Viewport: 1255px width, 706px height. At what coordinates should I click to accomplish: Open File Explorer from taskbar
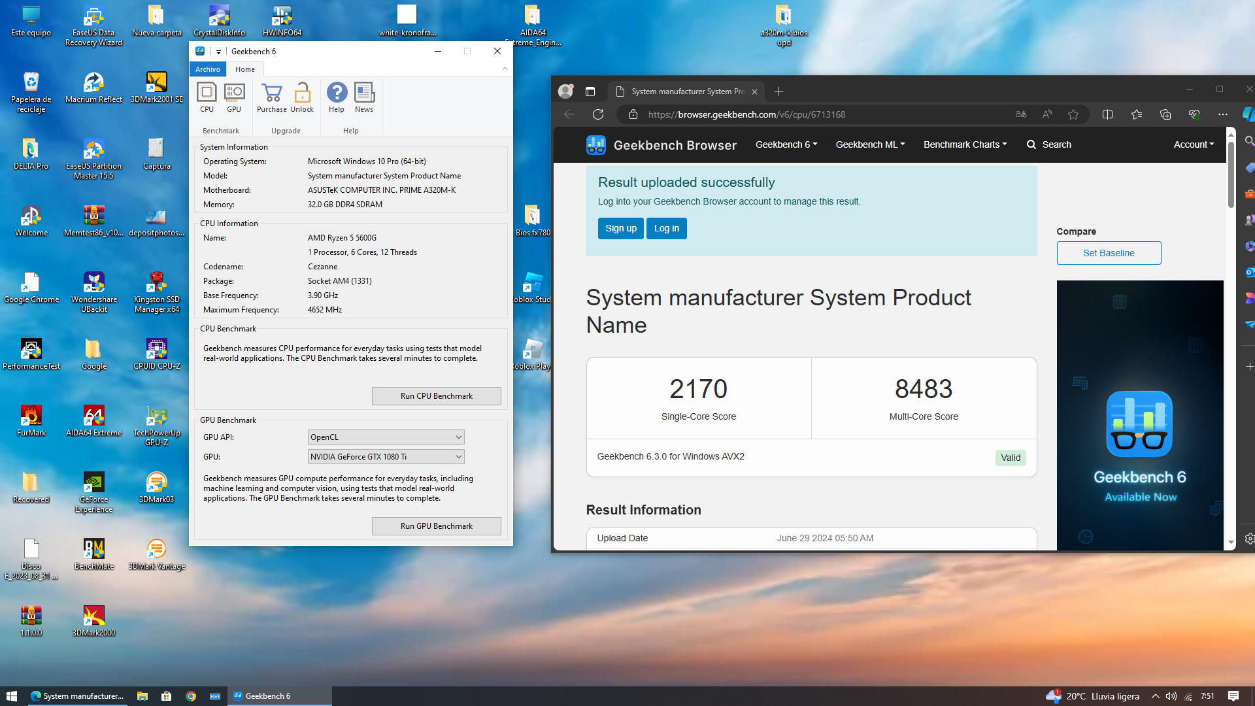(x=142, y=696)
